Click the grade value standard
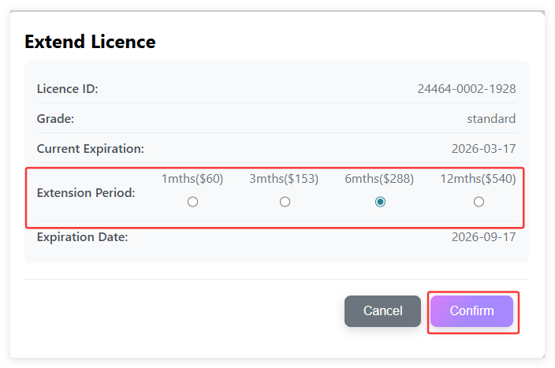 click(x=490, y=119)
